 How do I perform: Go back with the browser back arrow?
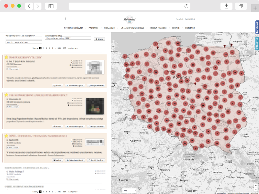tap(29, 6)
